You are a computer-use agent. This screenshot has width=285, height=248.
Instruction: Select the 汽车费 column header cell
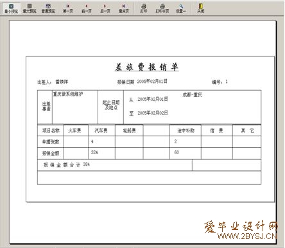click(x=101, y=130)
